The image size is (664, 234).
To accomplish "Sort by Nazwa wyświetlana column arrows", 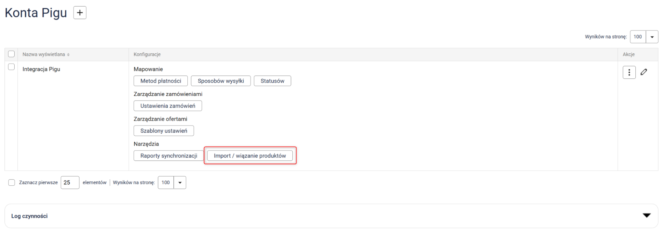I will 68,55.
